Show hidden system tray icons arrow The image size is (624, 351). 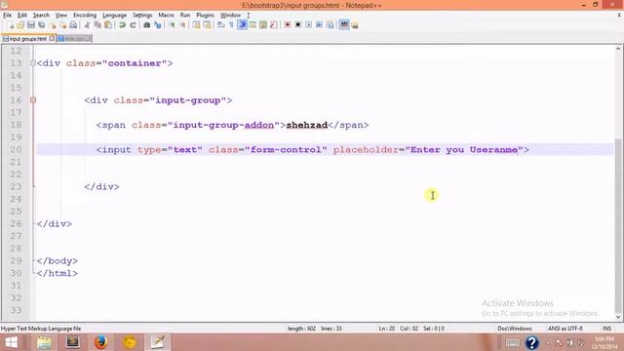[548, 342]
